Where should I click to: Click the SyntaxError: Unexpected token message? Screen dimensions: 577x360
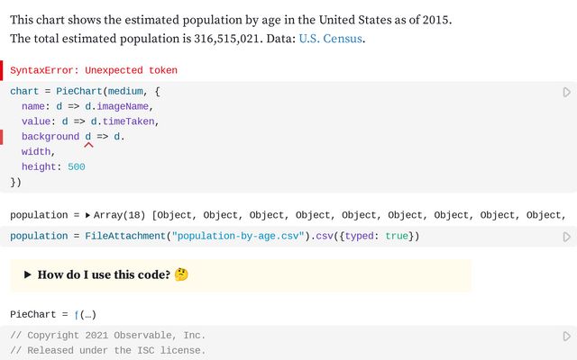coord(94,70)
